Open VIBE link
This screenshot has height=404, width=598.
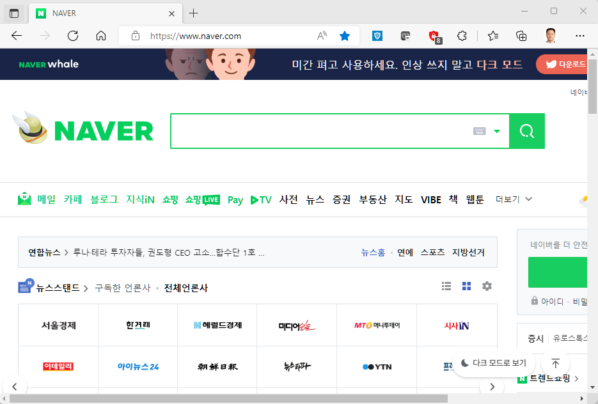pyautogui.click(x=431, y=199)
